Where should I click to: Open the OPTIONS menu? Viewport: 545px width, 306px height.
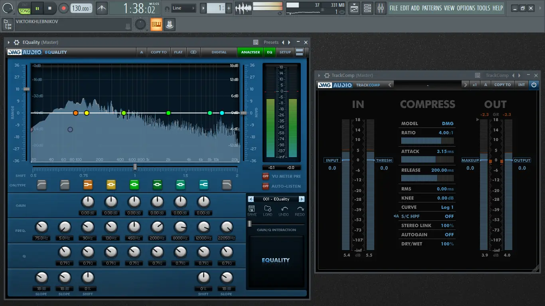(466, 8)
